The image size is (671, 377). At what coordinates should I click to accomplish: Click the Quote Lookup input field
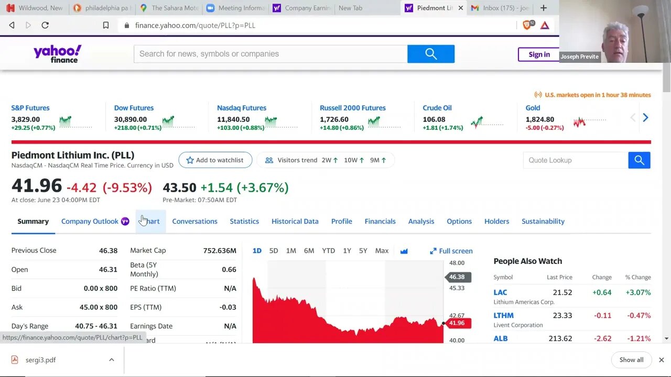576,160
